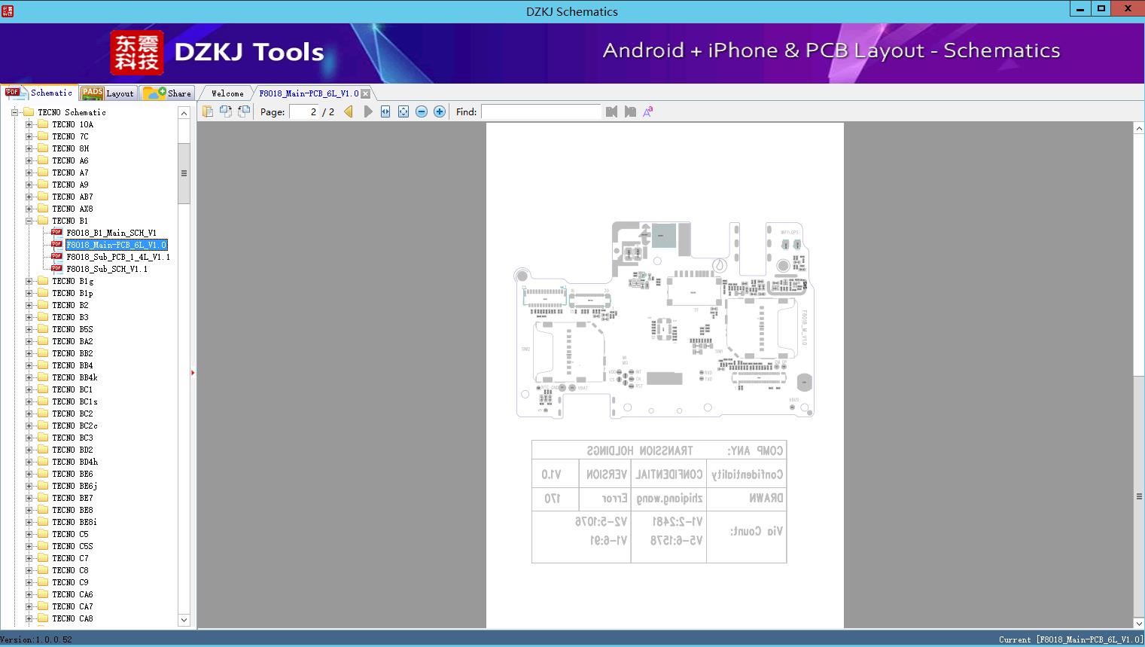Image resolution: width=1145 pixels, height=647 pixels.
Task: Expand the TECNO BC3 folder
Action: [x=29, y=438]
